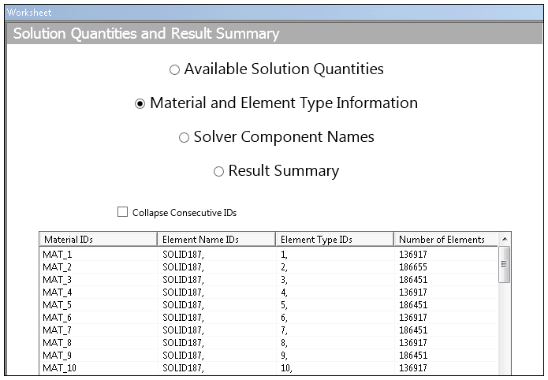Sort by Element Name IDs column header
548x380 pixels.
[215, 240]
